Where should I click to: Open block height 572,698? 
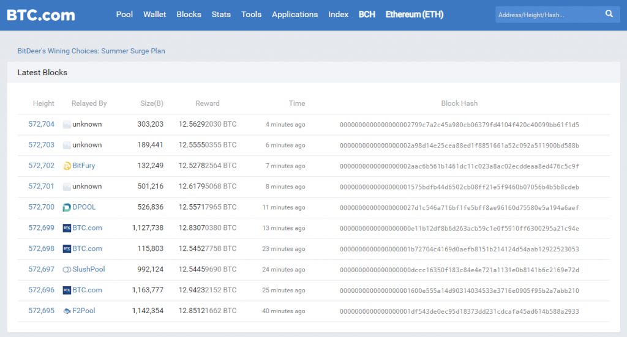[x=41, y=249]
